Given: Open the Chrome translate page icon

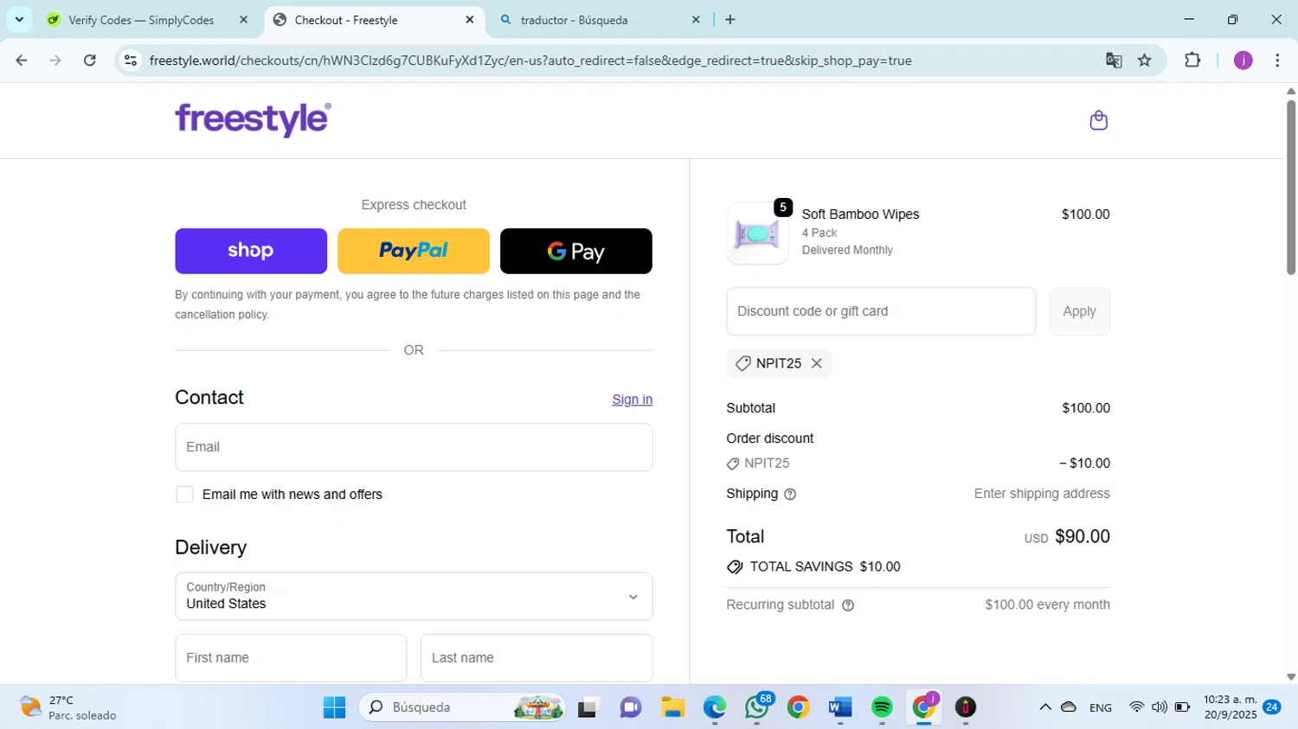Looking at the screenshot, I should tap(1114, 61).
